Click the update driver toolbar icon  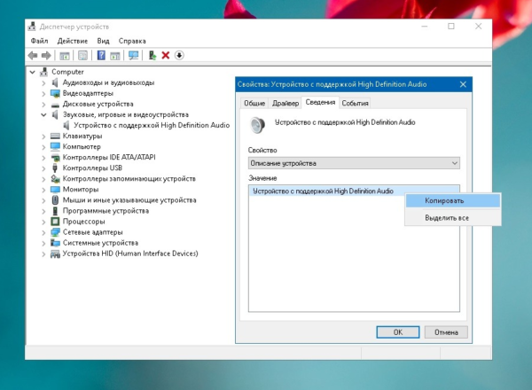point(152,55)
